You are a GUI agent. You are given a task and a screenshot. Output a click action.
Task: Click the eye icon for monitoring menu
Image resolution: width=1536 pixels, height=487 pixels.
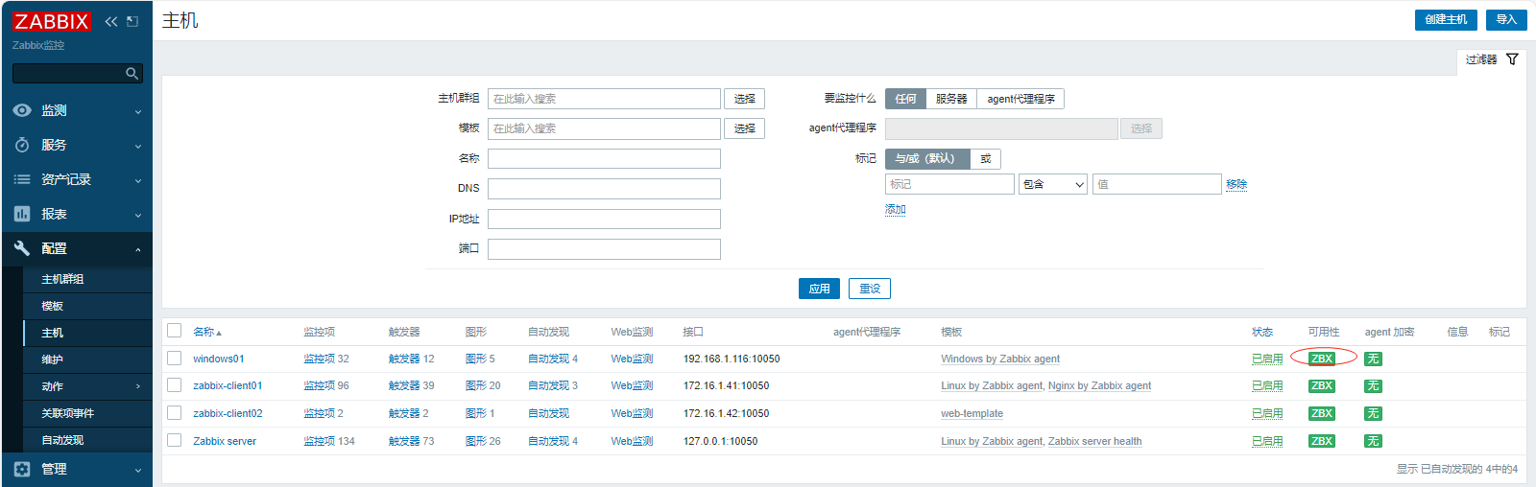(x=22, y=110)
